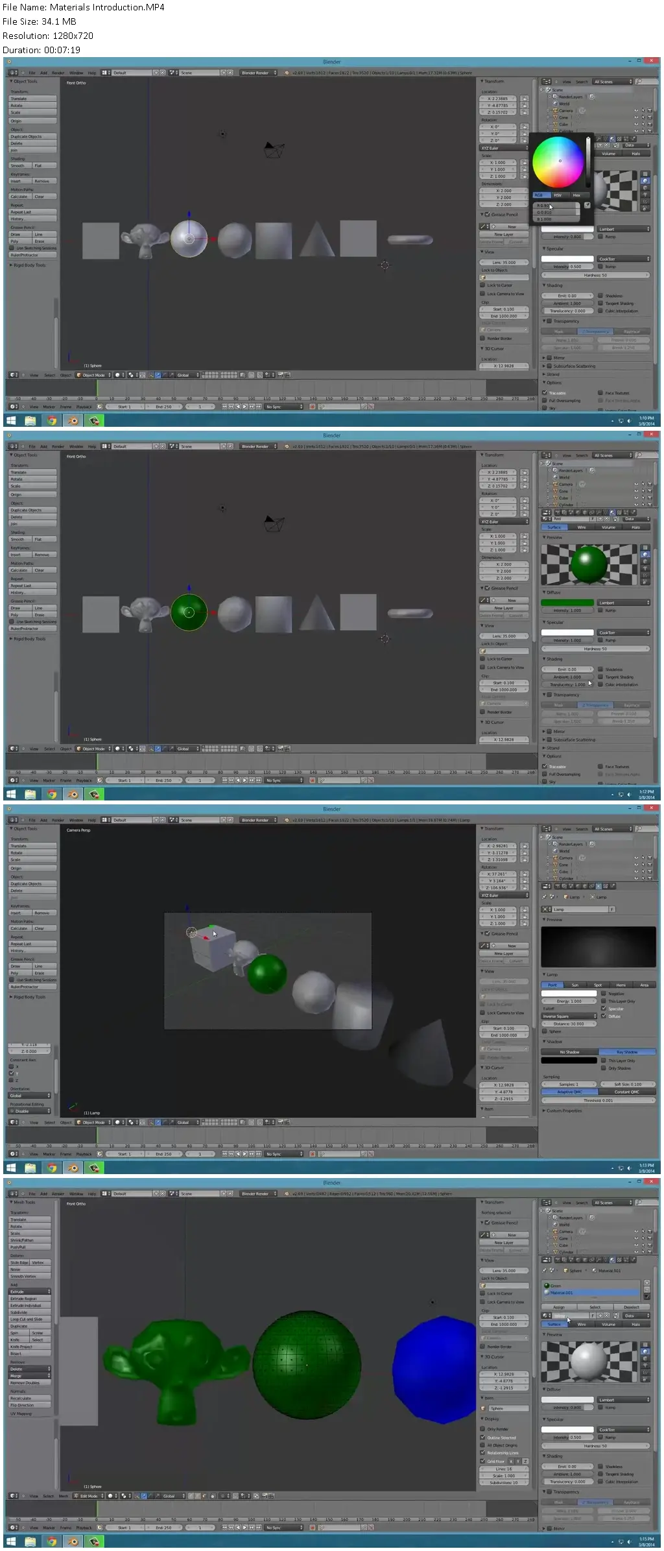Click the timeline auto-keyframe record button in first screenshot

pos(312,407)
